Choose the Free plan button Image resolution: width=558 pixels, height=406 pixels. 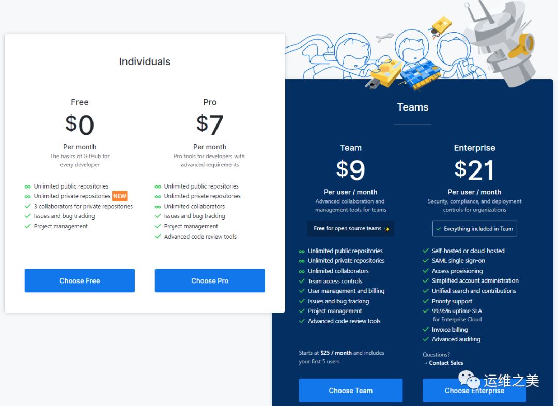[80, 280]
